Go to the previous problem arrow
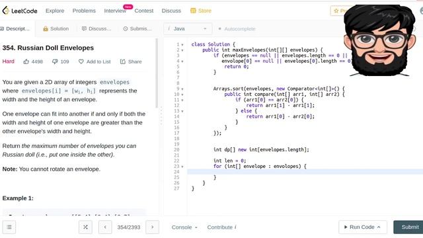Image resolution: width=423 pixels, height=238 pixels. coord(105,227)
